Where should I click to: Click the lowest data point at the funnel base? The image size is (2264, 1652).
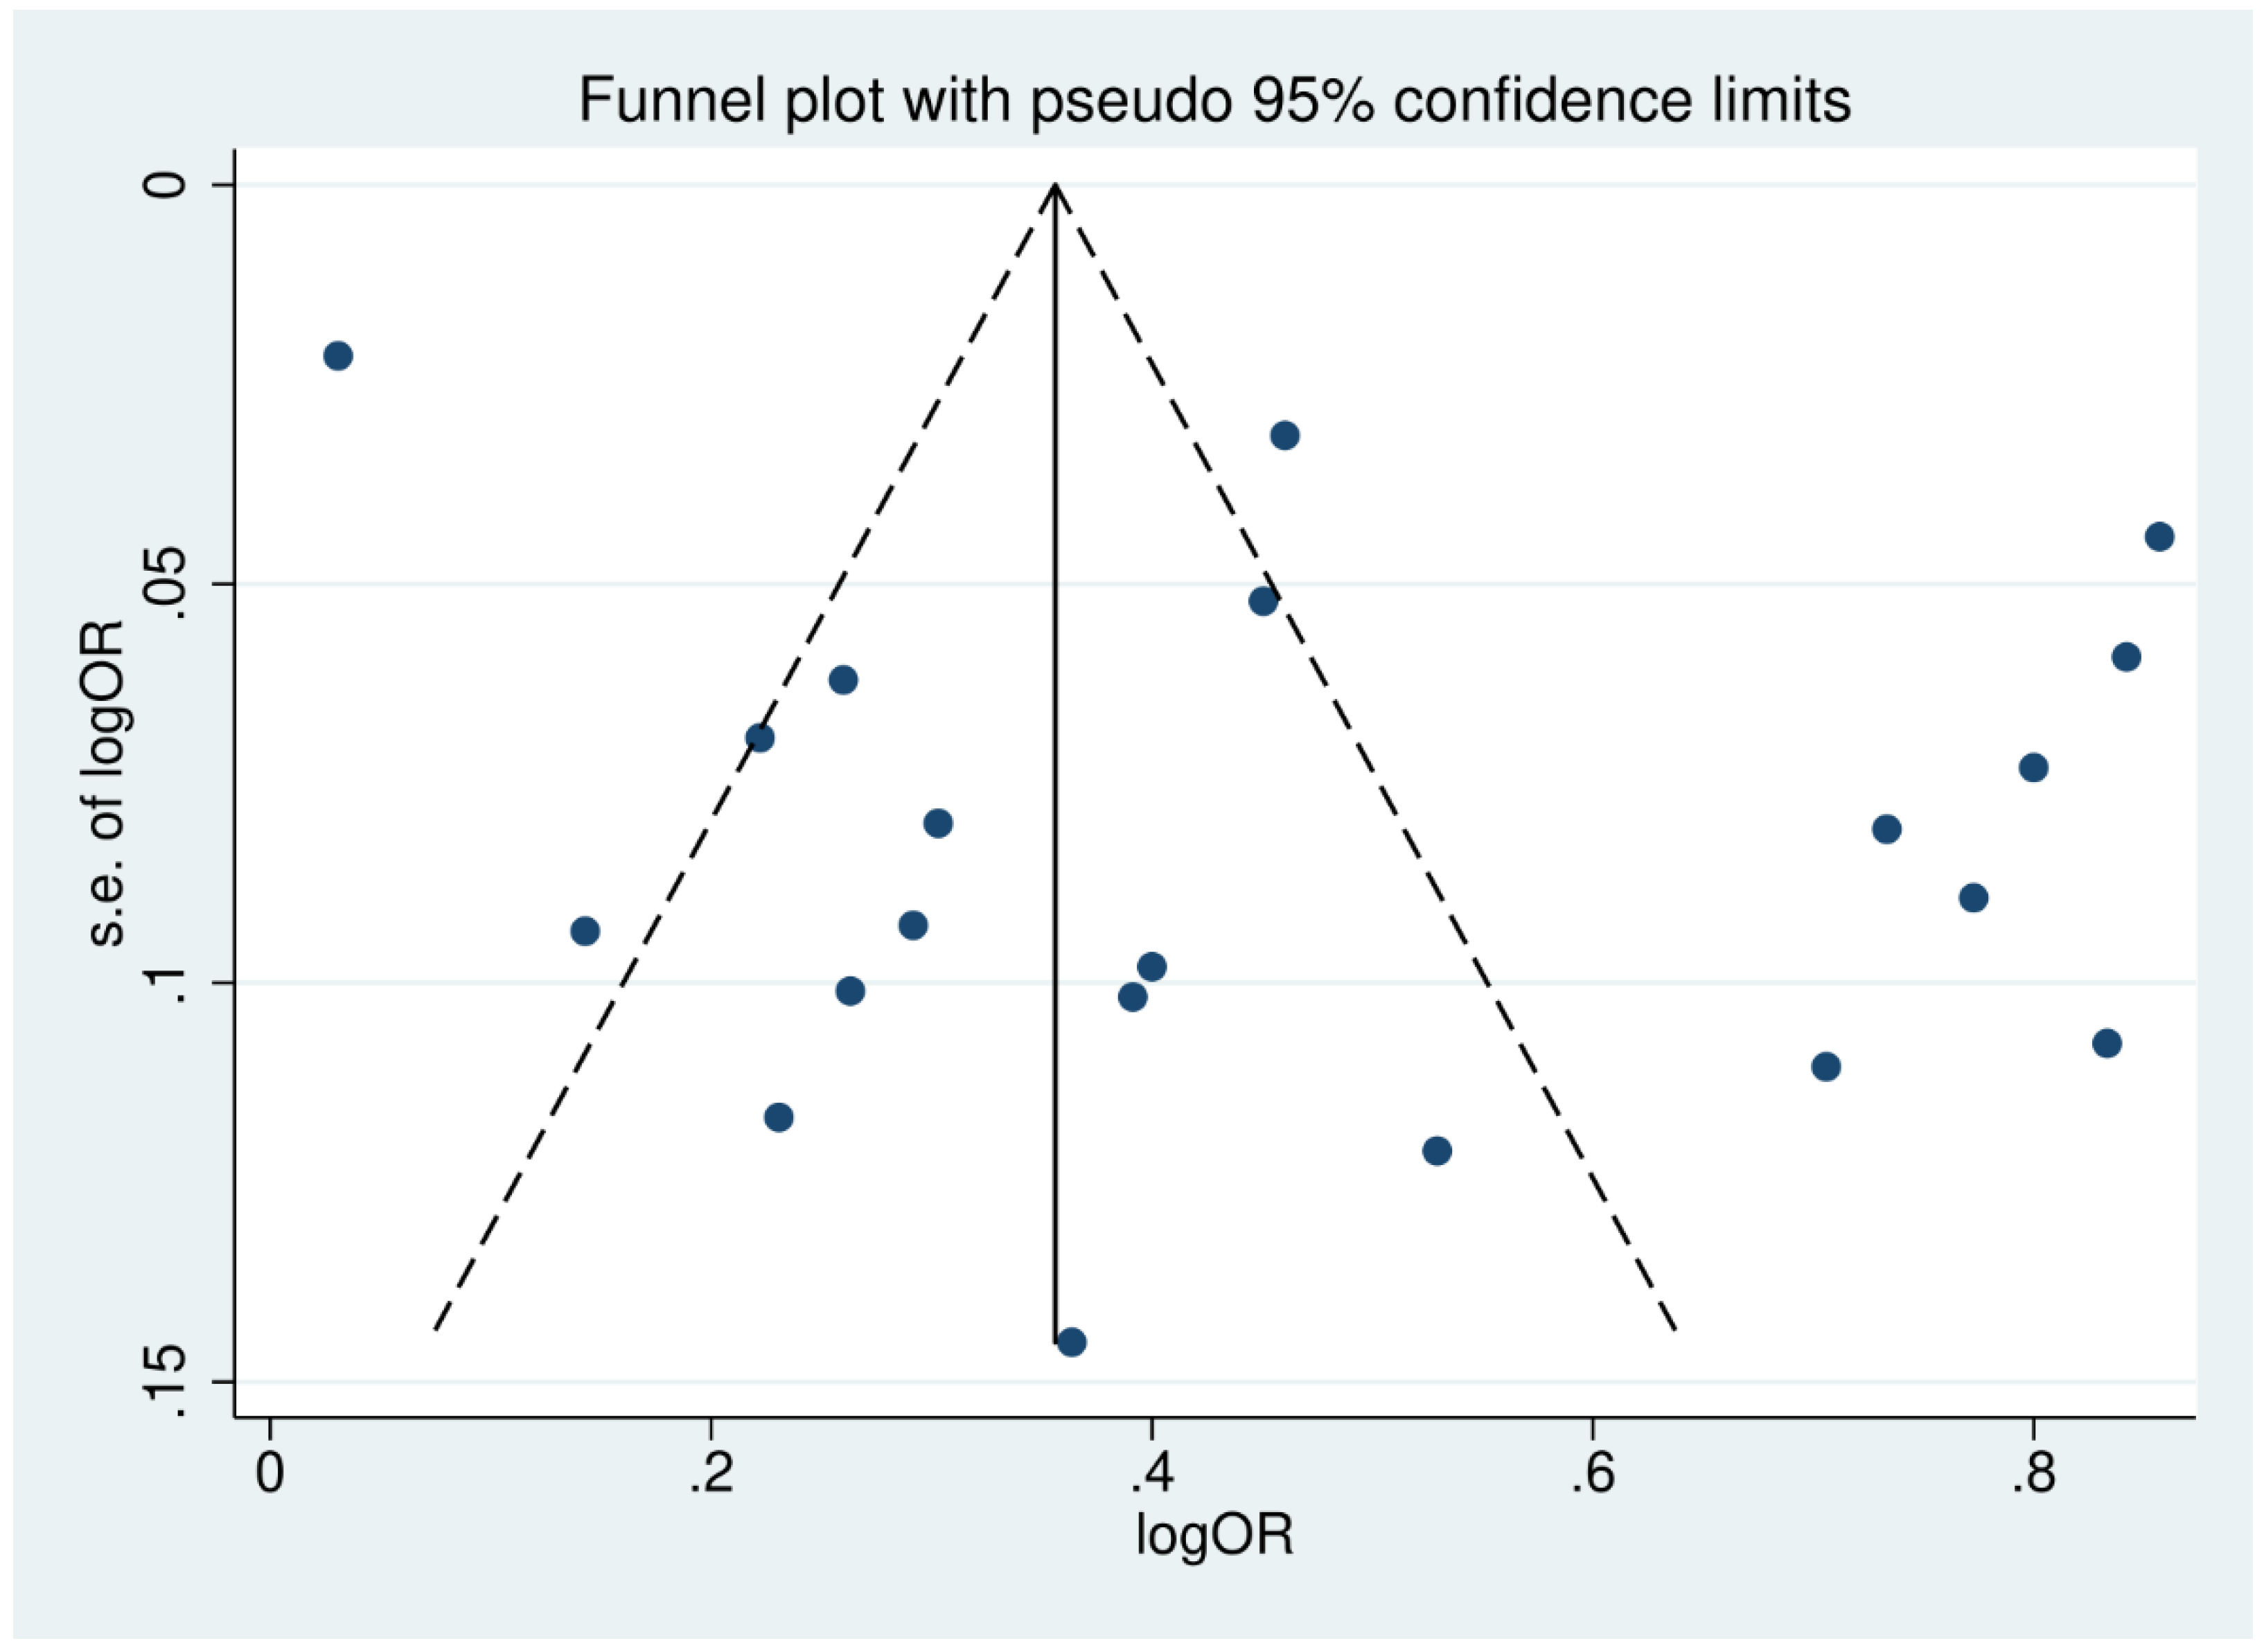click(x=1071, y=1341)
